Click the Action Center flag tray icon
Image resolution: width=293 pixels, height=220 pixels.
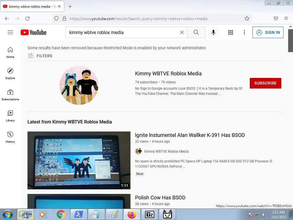coord(250,215)
